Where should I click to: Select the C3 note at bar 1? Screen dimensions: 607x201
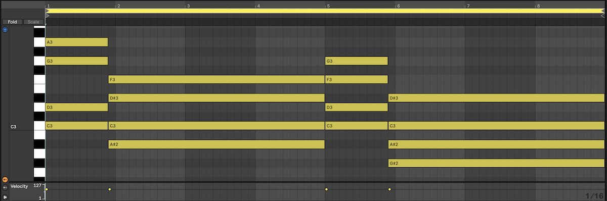tap(76, 126)
